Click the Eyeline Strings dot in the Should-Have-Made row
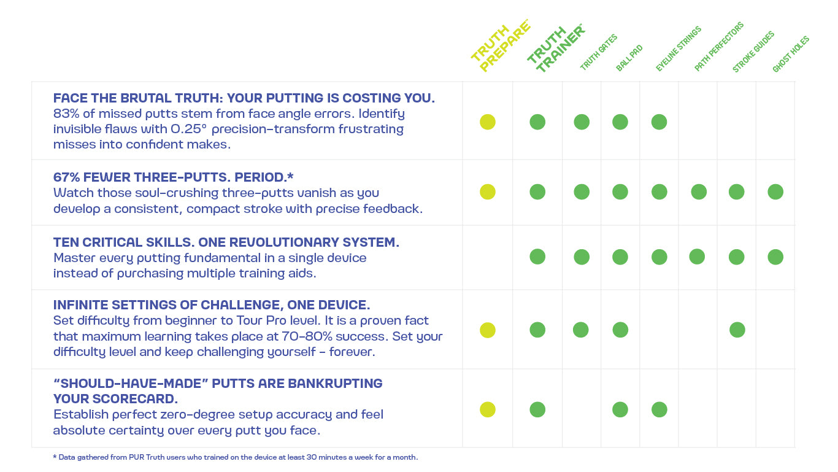This screenshot has width=838, height=472. coord(659,409)
